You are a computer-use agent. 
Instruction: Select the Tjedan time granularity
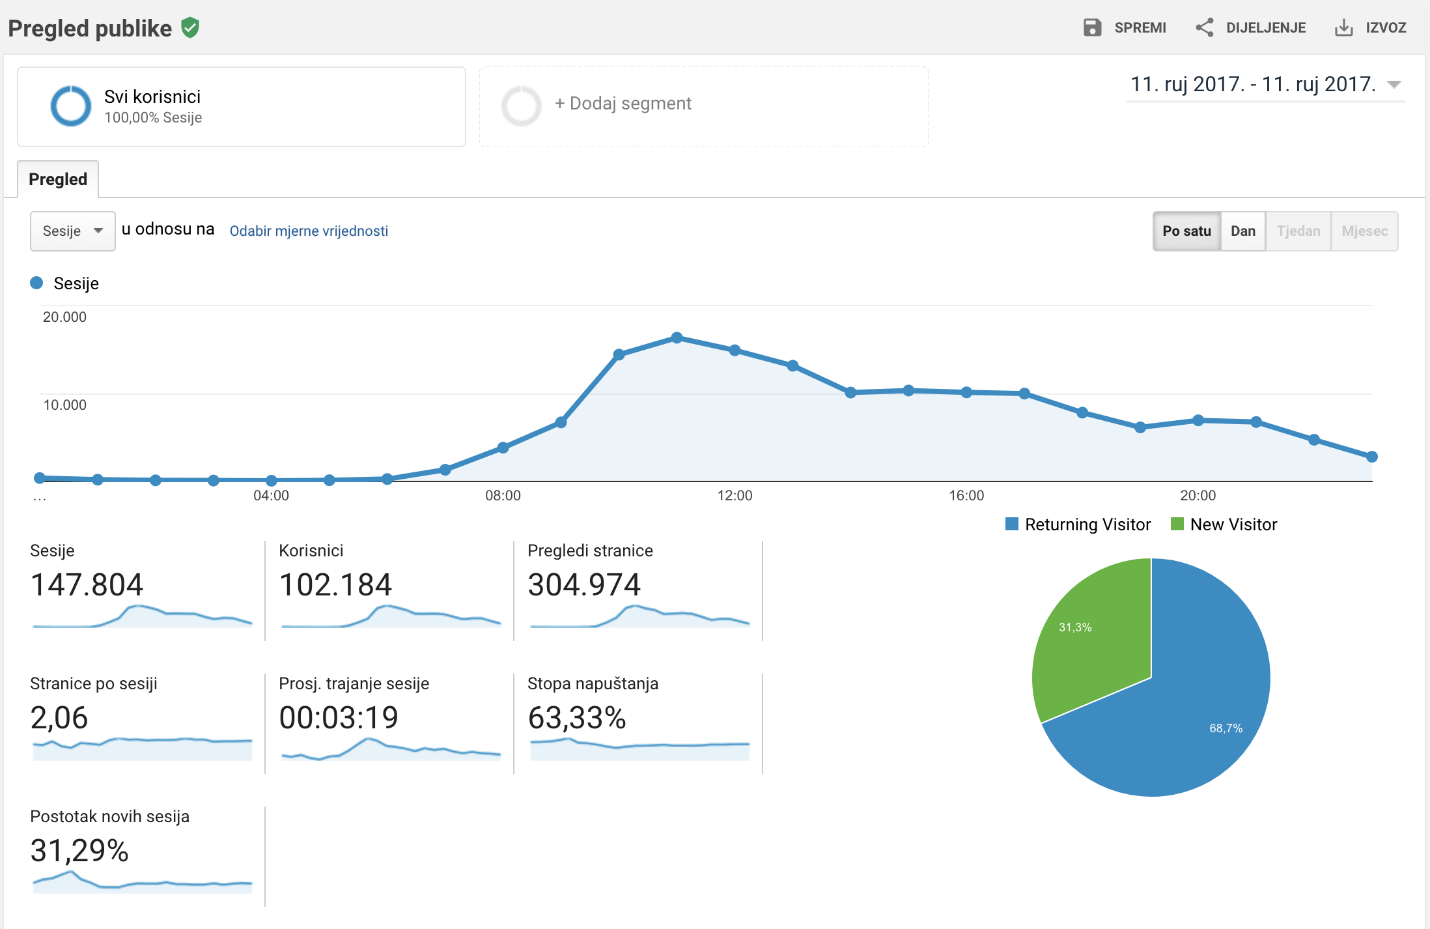point(1298,231)
